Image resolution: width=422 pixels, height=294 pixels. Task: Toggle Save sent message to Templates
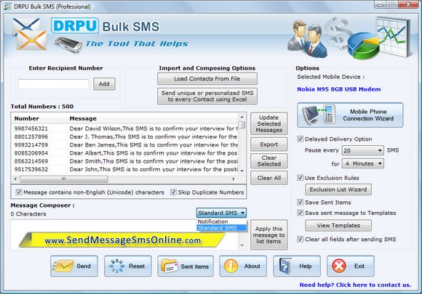click(x=300, y=213)
